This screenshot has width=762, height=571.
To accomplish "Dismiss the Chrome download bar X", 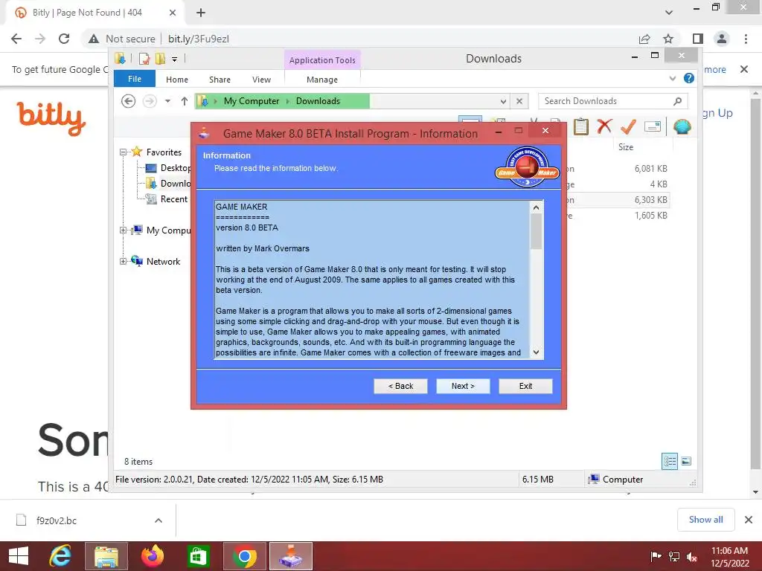I will click(749, 520).
